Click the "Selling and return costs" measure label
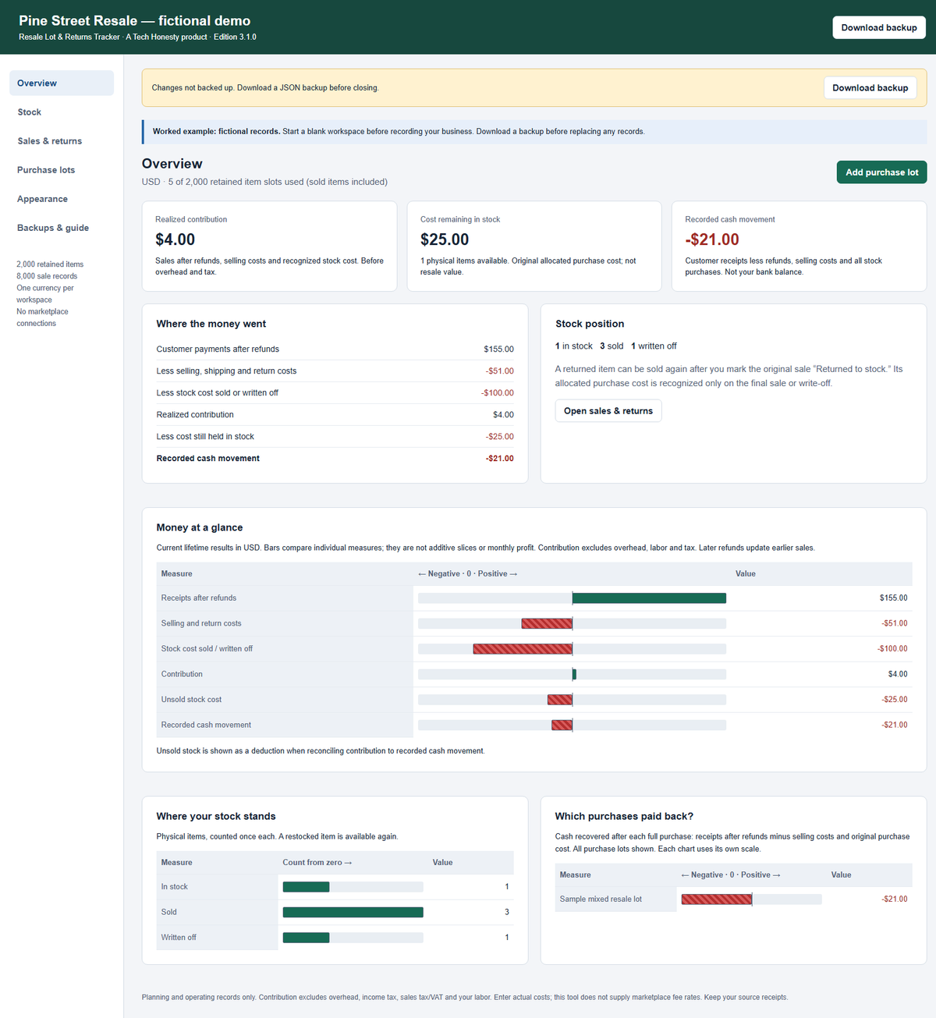936x1018 pixels. click(201, 623)
